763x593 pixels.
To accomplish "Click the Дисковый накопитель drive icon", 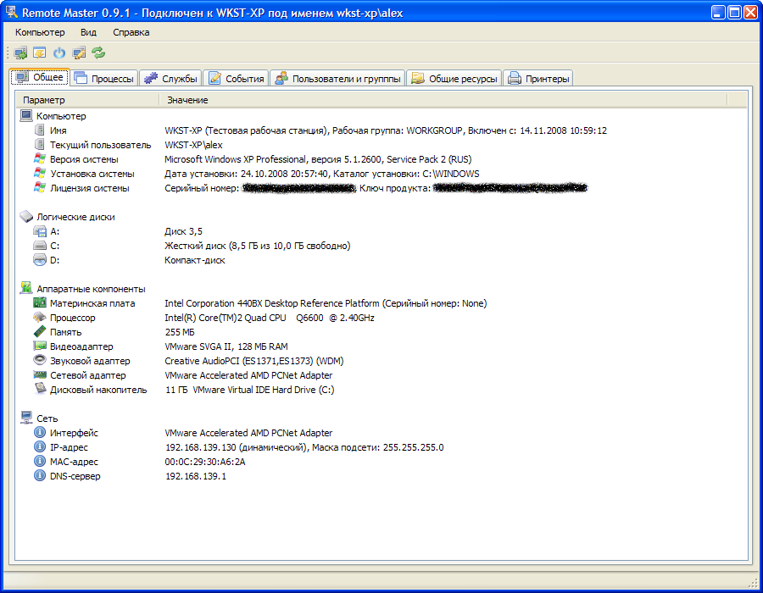I will pyautogui.click(x=40, y=389).
